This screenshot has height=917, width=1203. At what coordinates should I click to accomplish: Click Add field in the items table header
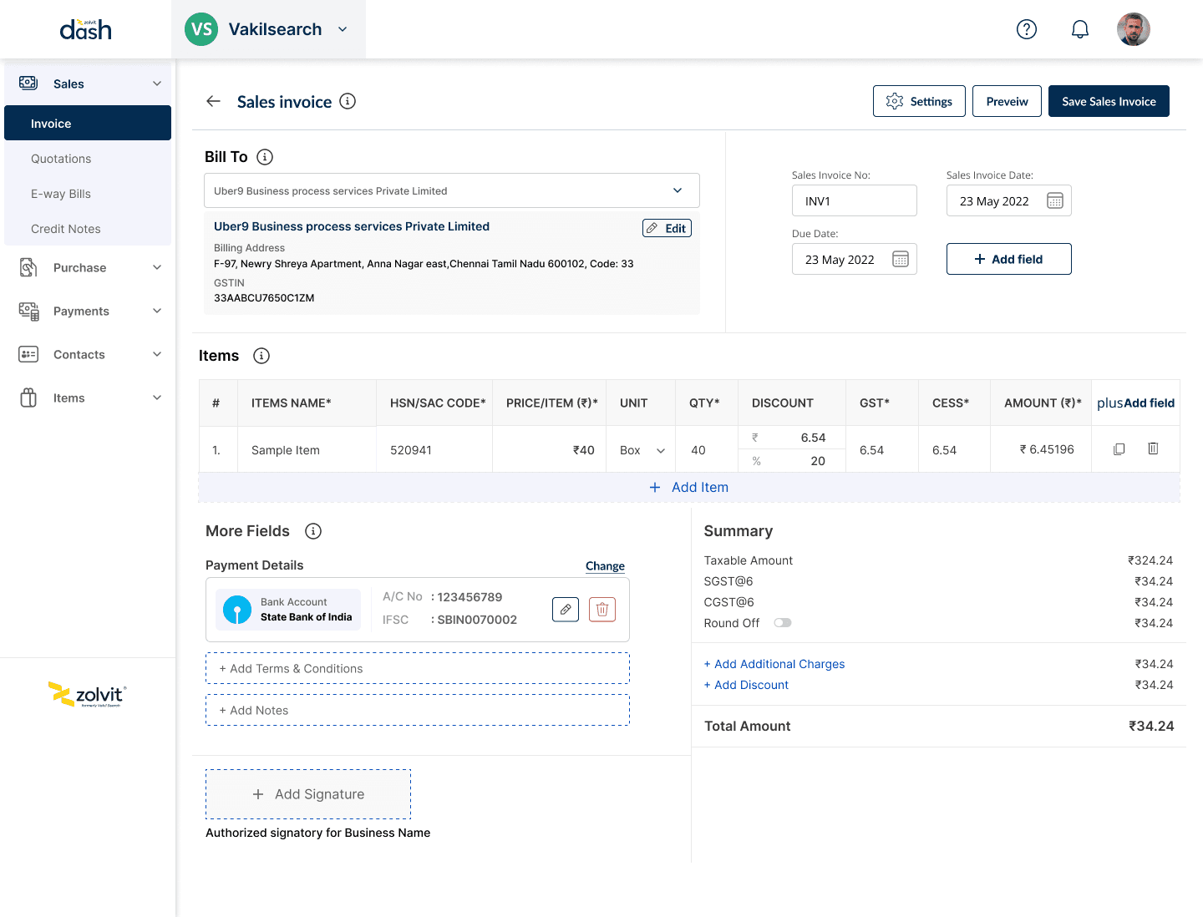[x=1135, y=403]
